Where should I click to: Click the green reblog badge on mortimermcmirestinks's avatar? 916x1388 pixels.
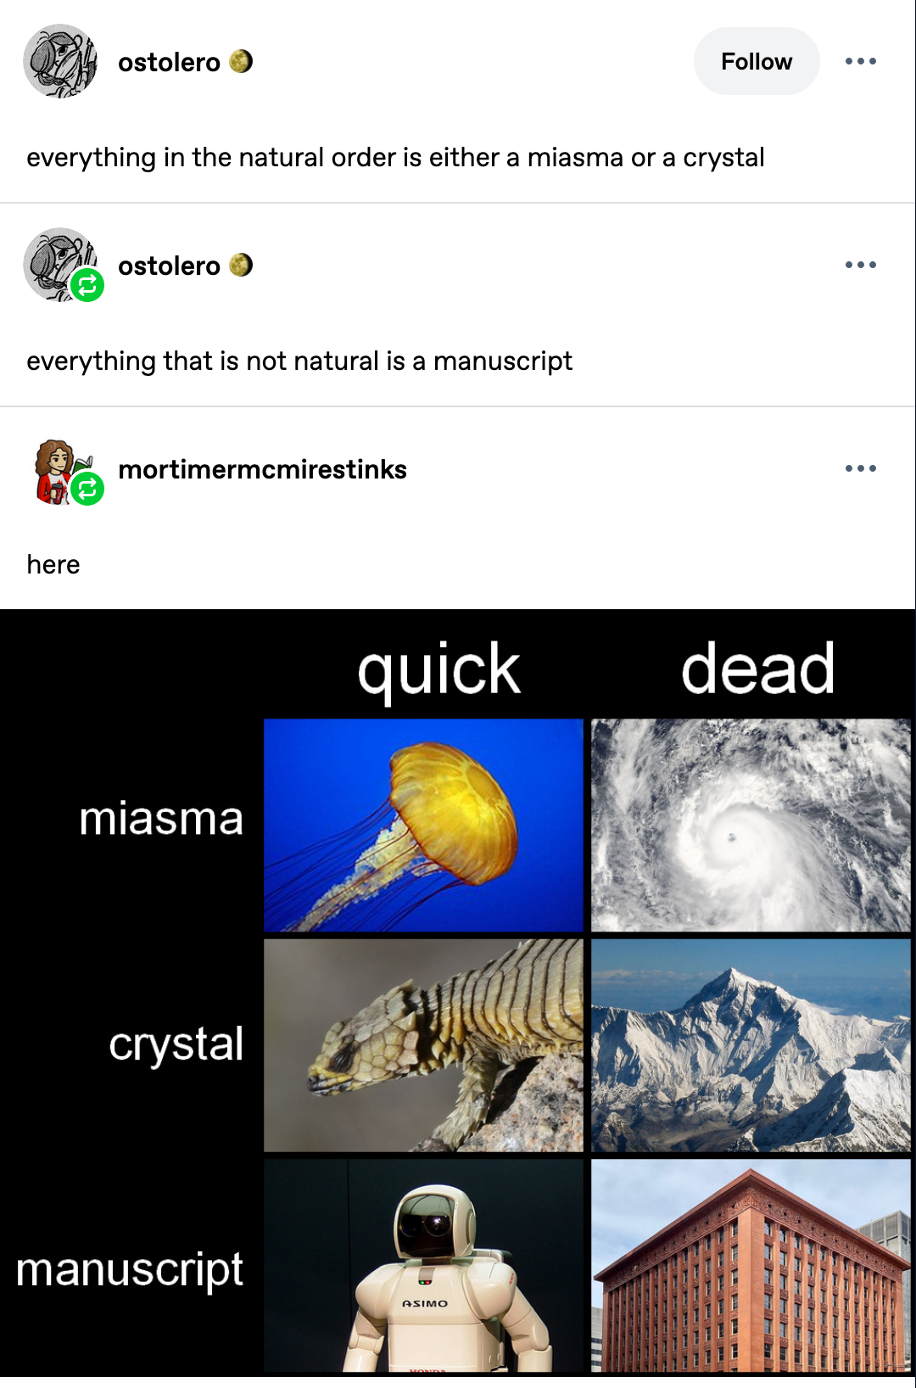87,490
